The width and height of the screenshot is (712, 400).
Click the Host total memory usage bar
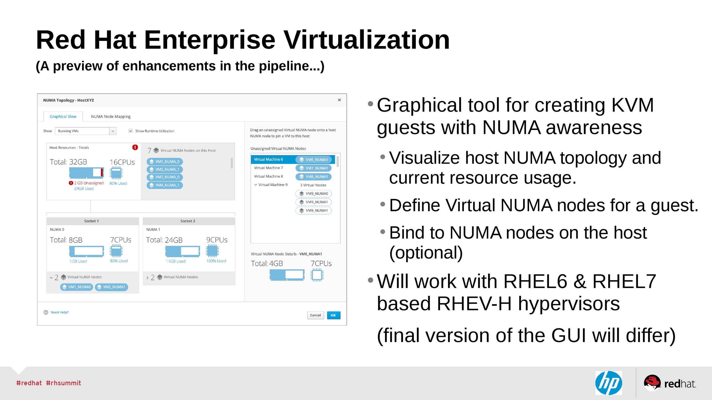86,172
